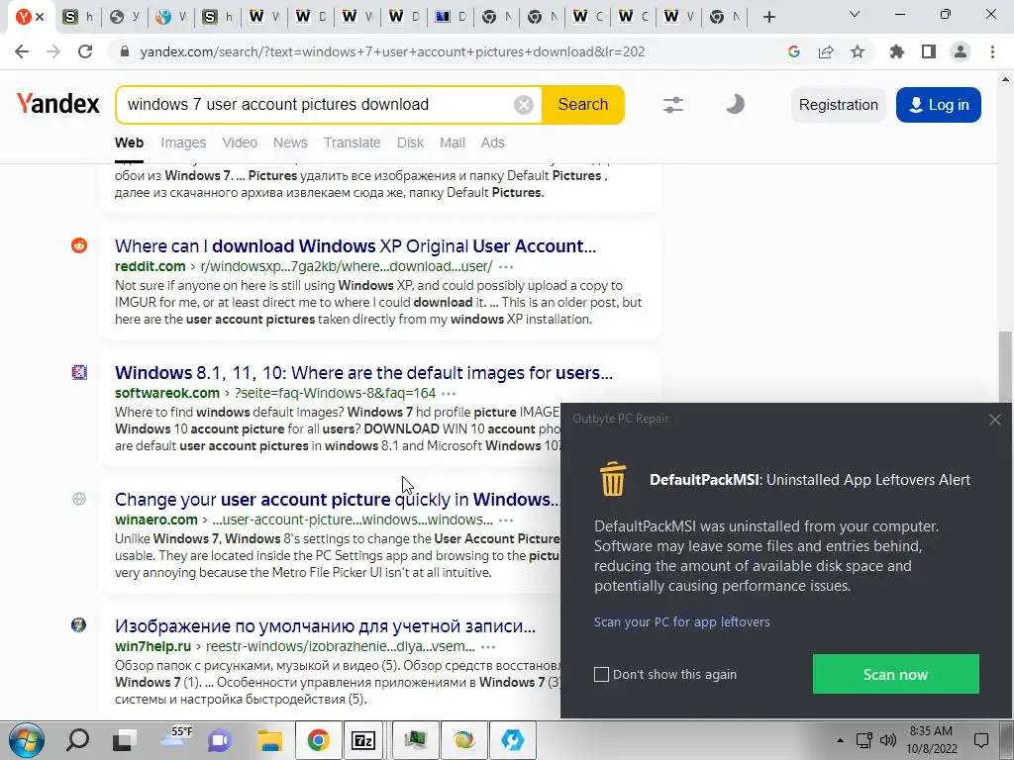
Task: Open the Translate tab
Action: pos(352,142)
